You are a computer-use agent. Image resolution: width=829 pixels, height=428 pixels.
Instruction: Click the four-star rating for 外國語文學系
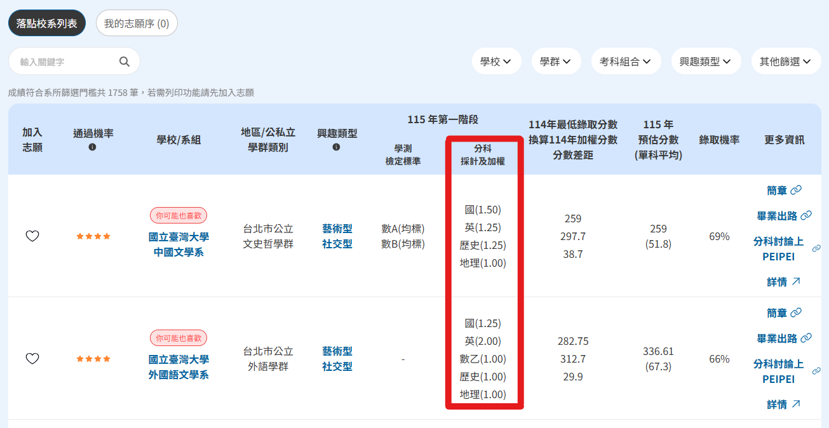pyautogui.click(x=93, y=359)
